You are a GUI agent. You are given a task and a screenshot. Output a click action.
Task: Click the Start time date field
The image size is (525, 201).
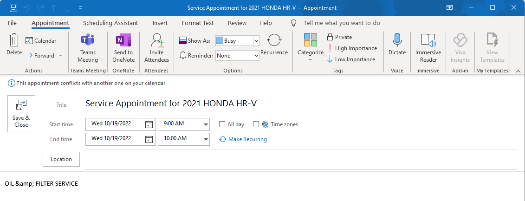[x=115, y=123]
